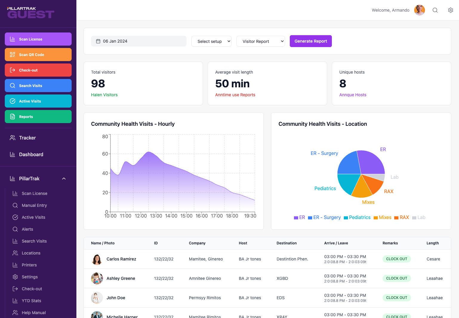Open the settings gear icon
Image resolution: width=459 pixels, height=318 pixels.
tap(450, 10)
